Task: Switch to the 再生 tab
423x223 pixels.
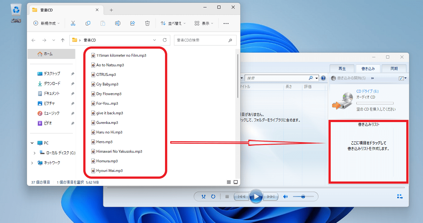Action: (x=342, y=68)
